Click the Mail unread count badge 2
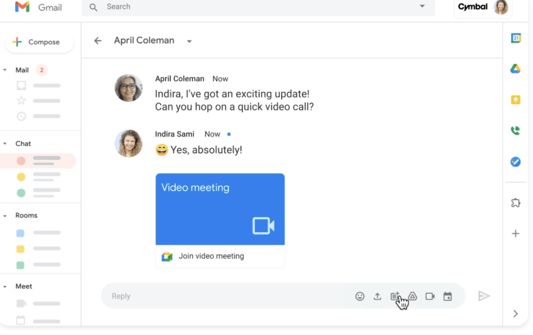This screenshot has width=533, height=335. click(42, 70)
